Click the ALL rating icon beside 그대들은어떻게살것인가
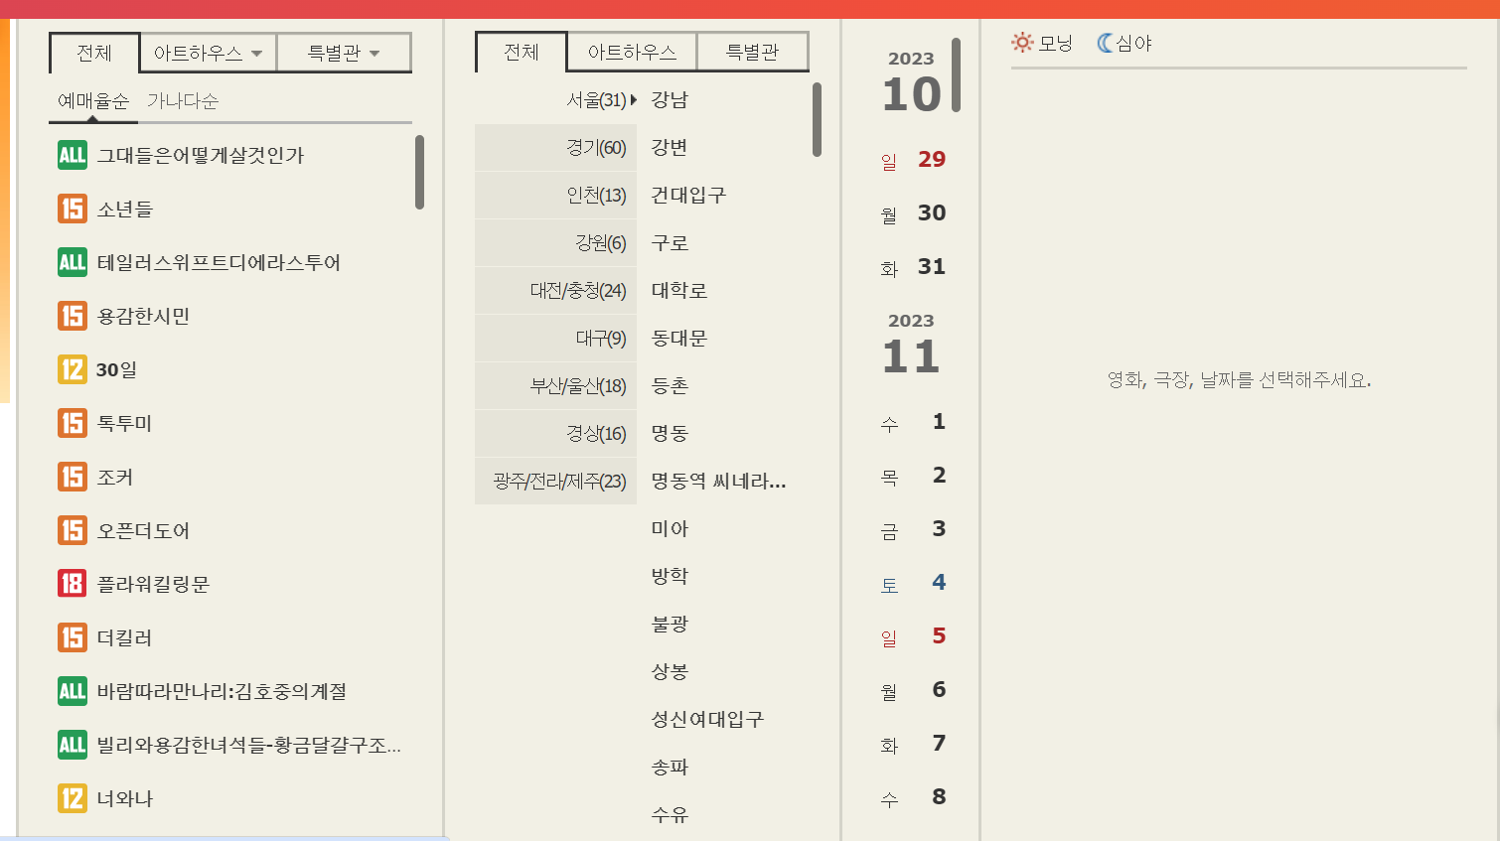1500x841 pixels. pyautogui.click(x=73, y=155)
